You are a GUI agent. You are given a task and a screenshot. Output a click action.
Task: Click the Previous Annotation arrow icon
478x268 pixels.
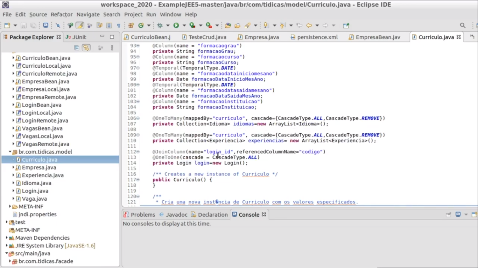[x=282, y=25]
